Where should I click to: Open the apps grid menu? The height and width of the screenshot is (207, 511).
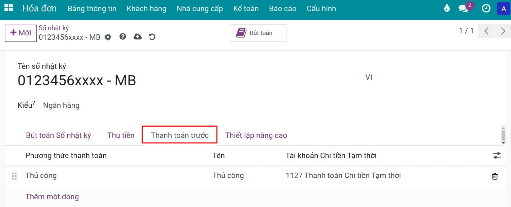(8, 7)
